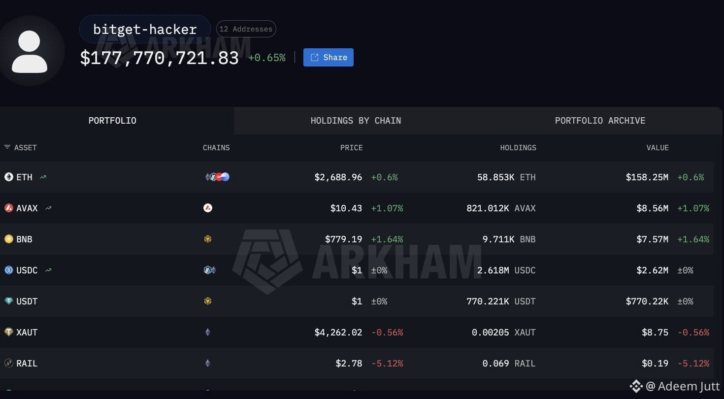Click the Avalanche chain icon in AVAX row
Screen dimensions: 724x399
208,208
